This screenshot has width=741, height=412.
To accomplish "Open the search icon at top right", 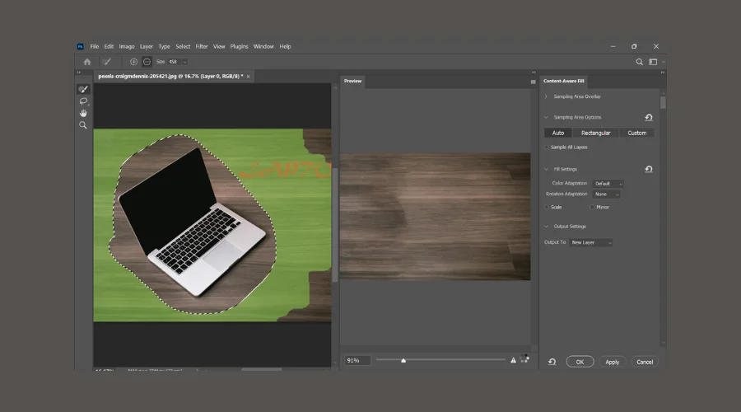I will pos(640,62).
